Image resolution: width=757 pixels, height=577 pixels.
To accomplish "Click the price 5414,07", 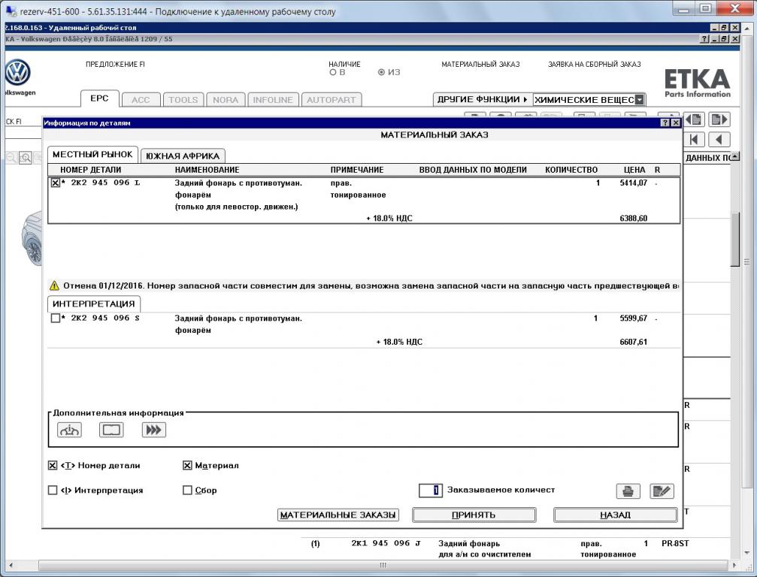I will [x=634, y=183].
